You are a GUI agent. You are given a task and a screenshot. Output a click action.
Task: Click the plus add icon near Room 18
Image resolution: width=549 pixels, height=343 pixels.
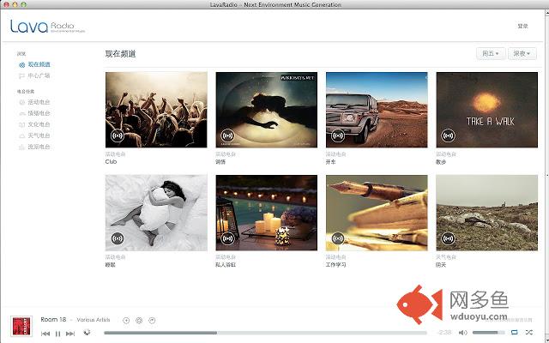tap(126, 320)
